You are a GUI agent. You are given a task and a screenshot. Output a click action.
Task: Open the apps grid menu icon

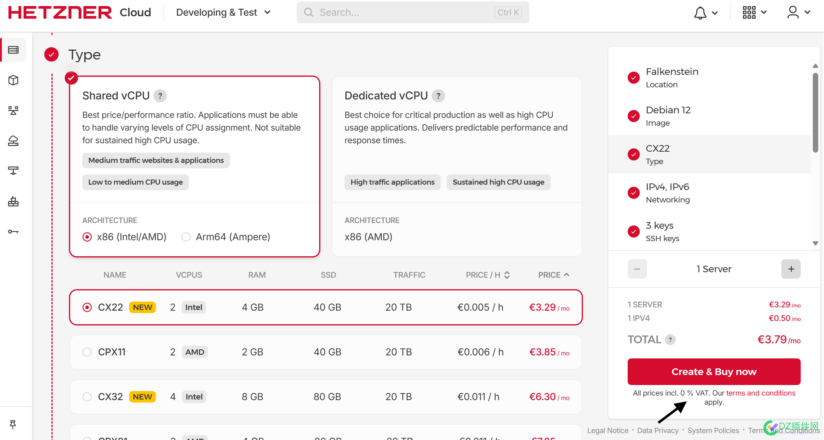click(751, 12)
